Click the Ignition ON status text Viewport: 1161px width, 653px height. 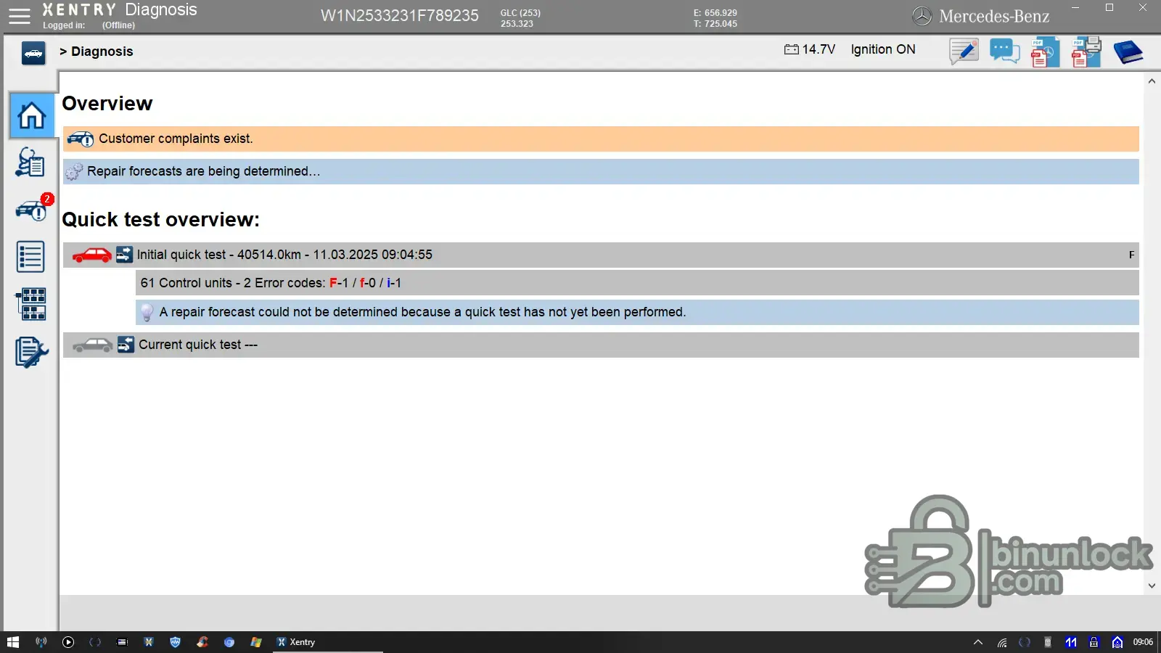883,49
